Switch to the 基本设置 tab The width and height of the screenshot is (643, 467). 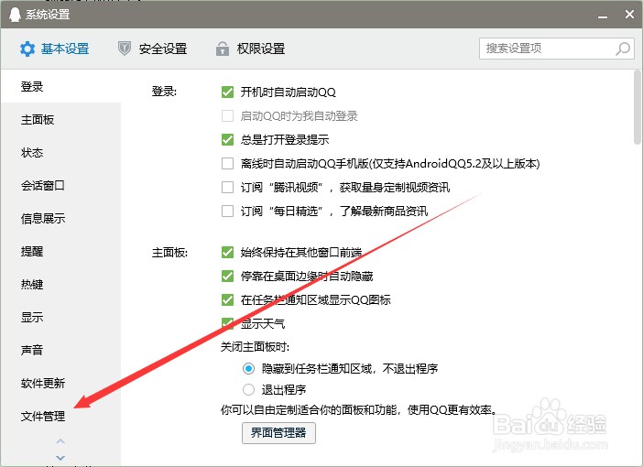pyautogui.click(x=55, y=49)
